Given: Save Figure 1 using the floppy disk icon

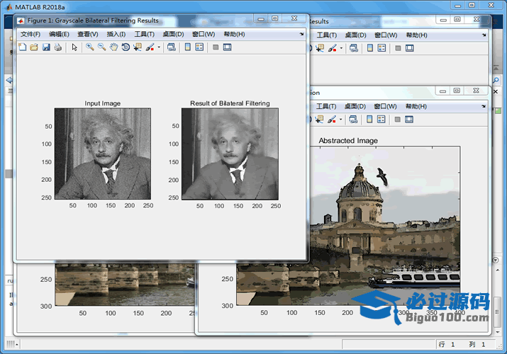Looking at the screenshot, I should tap(45, 47).
